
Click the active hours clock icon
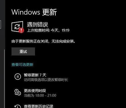(x=18, y=92)
